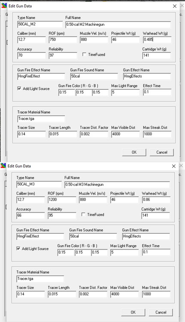Click Effect Time field in M2 dialog

(x=157, y=92)
